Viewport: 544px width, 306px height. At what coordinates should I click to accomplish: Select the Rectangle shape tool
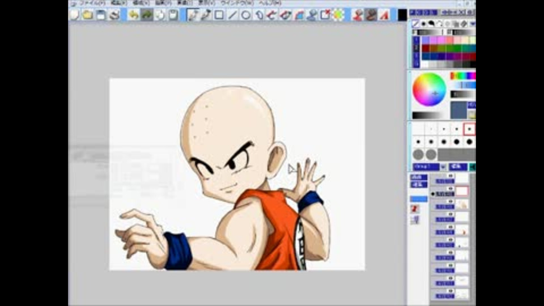click(x=219, y=15)
